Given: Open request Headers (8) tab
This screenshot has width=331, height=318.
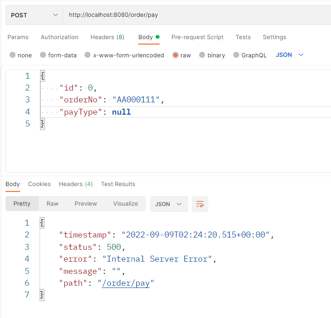Looking at the screenshot, I should point(107,37).
